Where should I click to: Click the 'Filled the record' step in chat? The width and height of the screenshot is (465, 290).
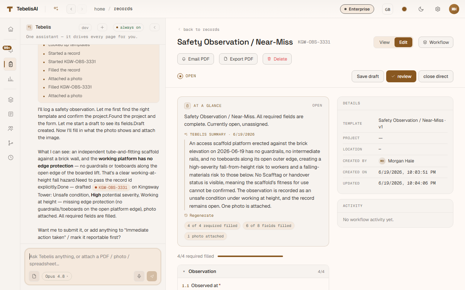point(64,70)
